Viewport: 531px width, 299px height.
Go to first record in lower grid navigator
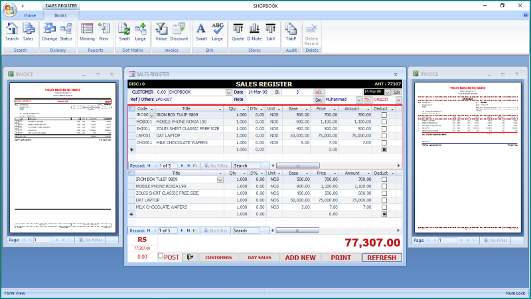pyautogui.click(x=149, y=231)
